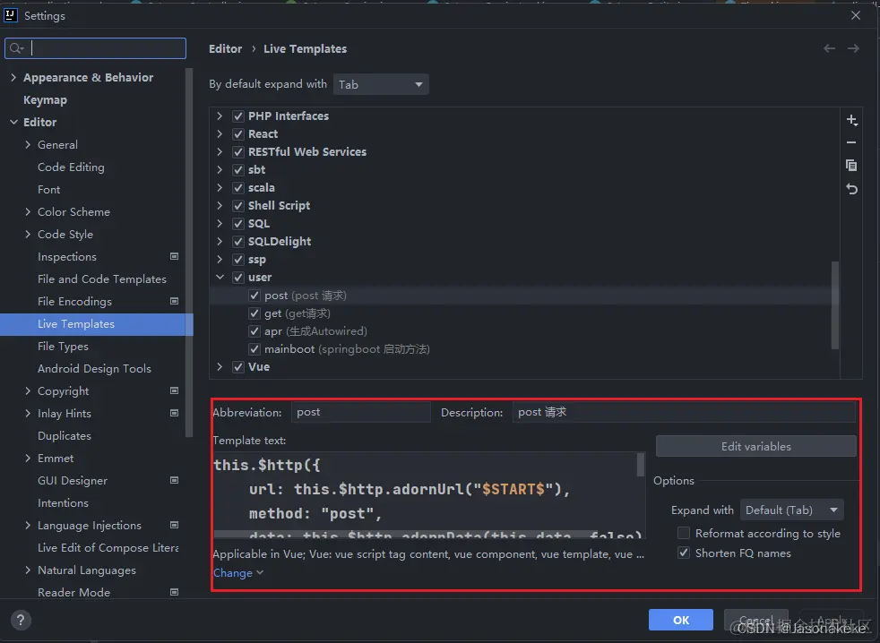Click the settings search field
880x643 pixels.
pos(95,48)
